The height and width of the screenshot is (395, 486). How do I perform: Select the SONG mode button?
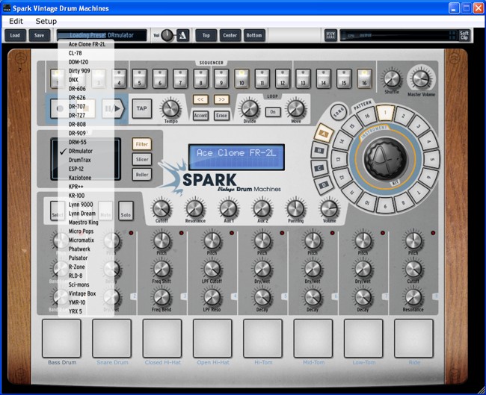(x=339, y=111)
